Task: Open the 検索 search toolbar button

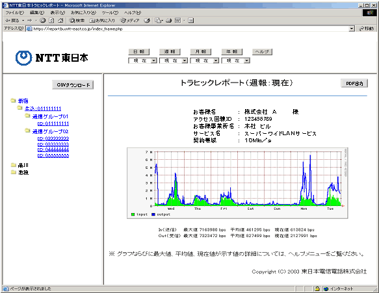Action: click(x=77, y=21)
